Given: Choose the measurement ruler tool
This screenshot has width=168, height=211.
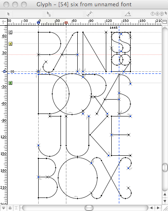Looking at the screenshot, I should [89, 14].
